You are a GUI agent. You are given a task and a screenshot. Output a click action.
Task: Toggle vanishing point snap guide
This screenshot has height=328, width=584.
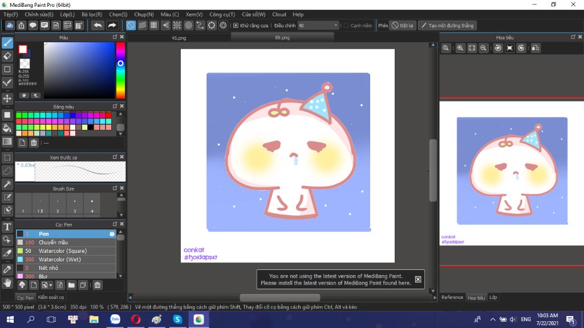165,25
